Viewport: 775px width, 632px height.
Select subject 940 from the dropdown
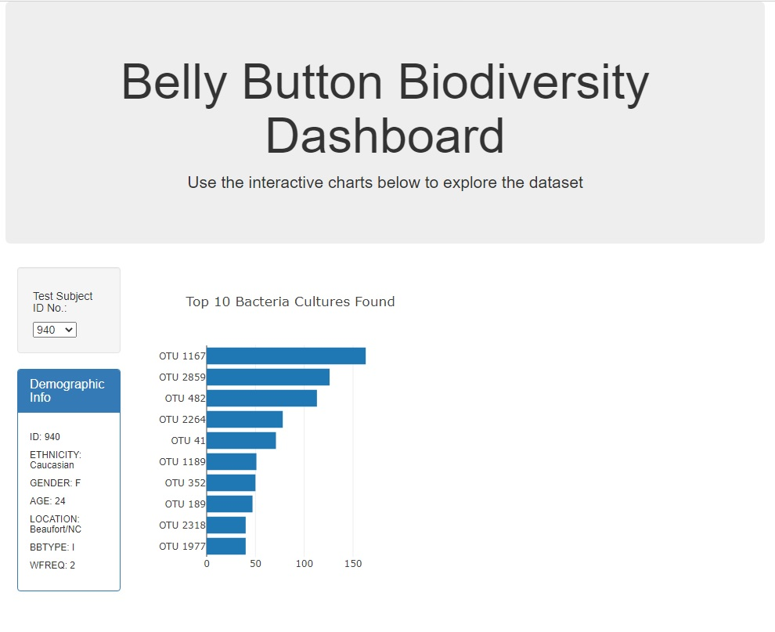[54, 330]
